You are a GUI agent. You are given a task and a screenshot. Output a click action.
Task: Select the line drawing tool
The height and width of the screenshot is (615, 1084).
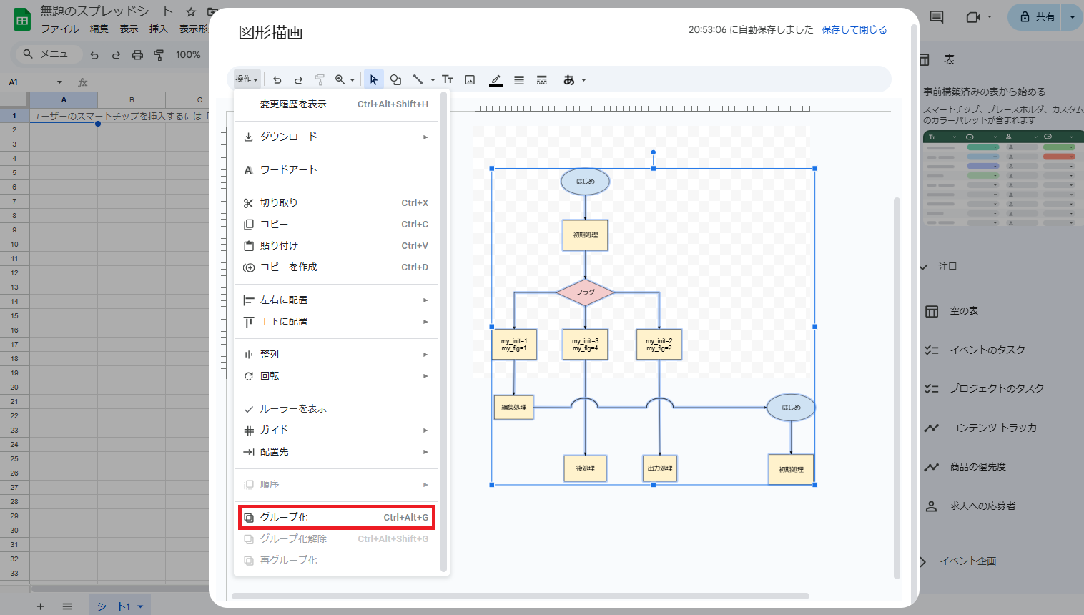click(418, 80)
